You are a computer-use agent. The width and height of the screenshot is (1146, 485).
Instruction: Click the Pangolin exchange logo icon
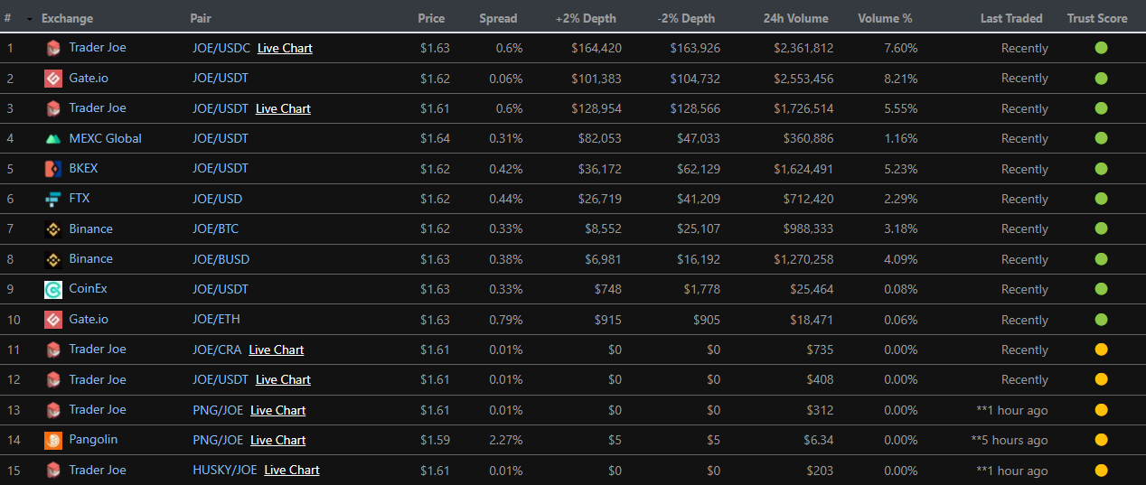tap(53, 441)
